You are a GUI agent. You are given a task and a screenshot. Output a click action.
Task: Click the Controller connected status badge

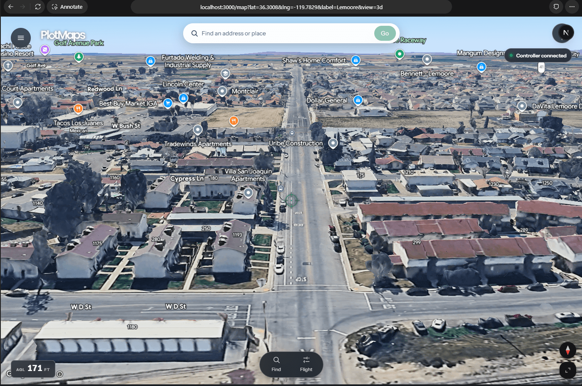(x=538, y=55)
